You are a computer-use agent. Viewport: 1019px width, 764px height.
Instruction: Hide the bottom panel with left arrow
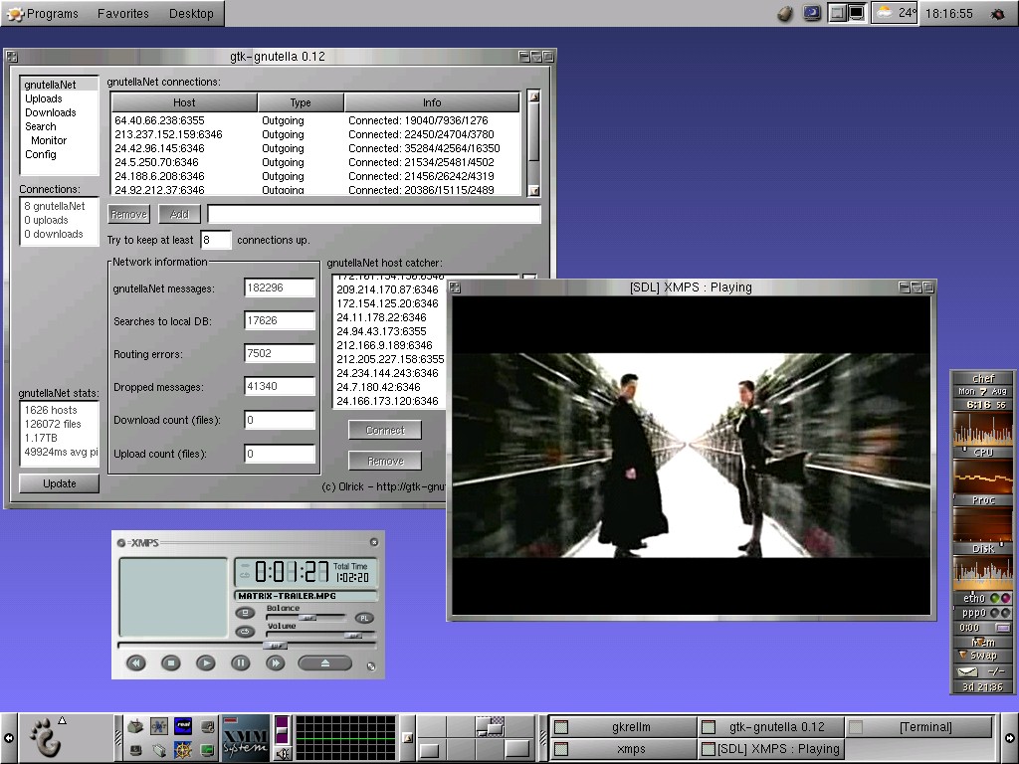(x=8, y=737)
